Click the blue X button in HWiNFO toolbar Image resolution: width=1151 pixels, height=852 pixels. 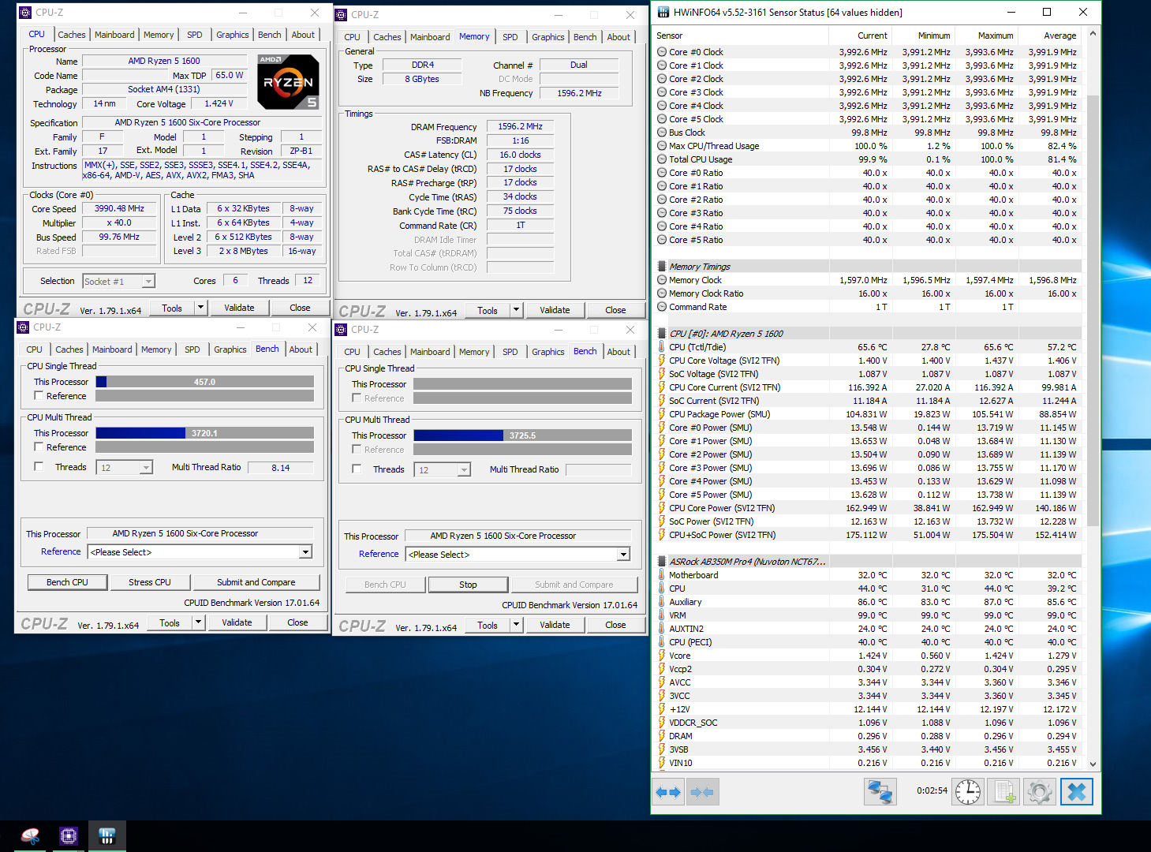click(1076, 791)
